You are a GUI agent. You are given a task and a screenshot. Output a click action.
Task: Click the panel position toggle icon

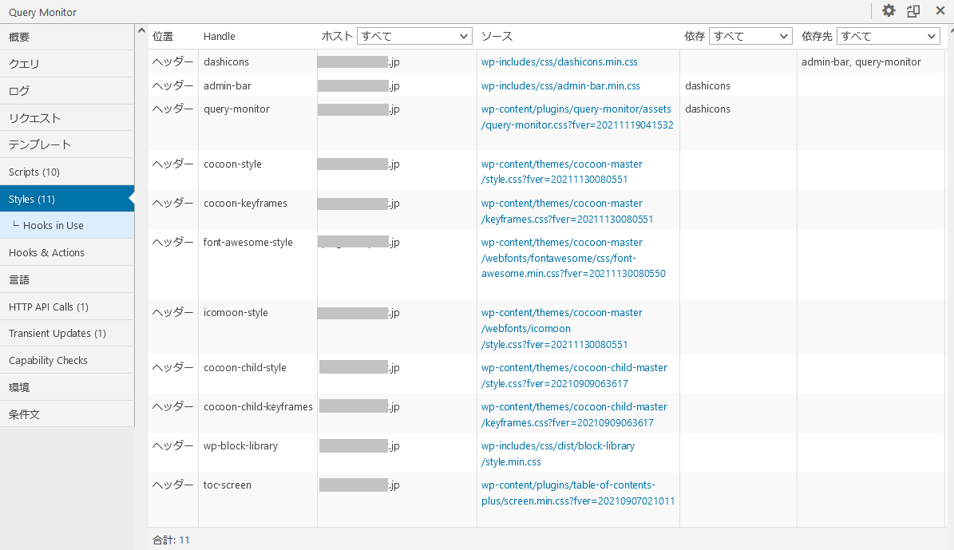pos(913,11)
